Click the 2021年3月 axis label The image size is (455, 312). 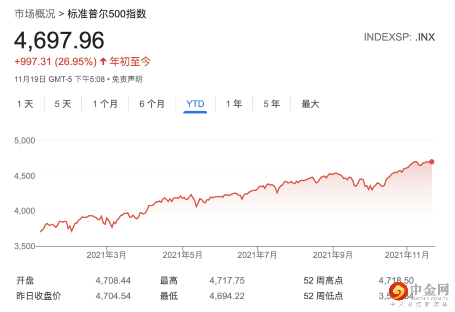pos(106,255)
